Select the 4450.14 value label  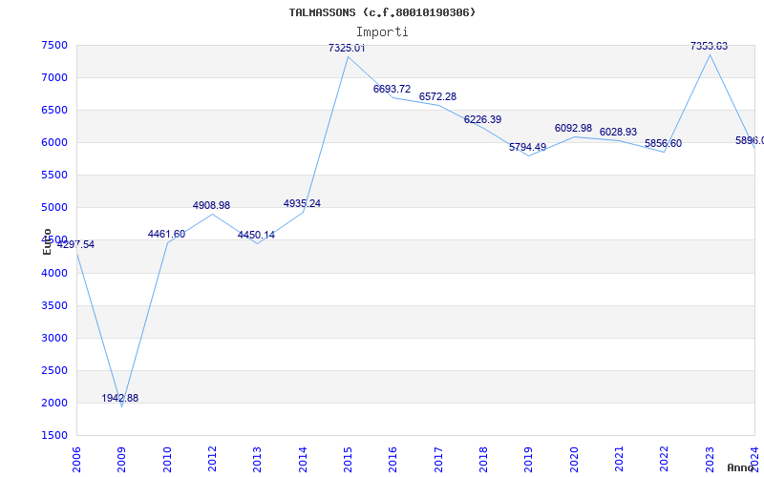(256, 235)
